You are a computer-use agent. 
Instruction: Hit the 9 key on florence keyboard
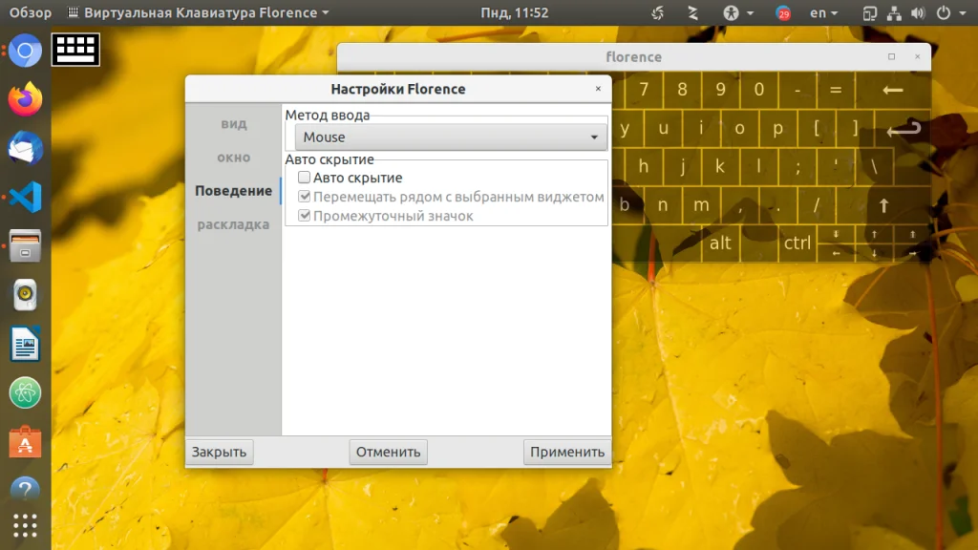720,90
